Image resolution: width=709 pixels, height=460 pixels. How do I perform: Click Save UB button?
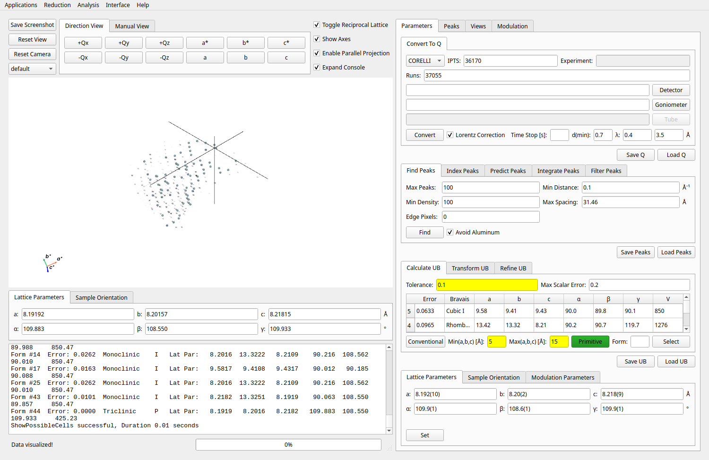pos(636,361)
